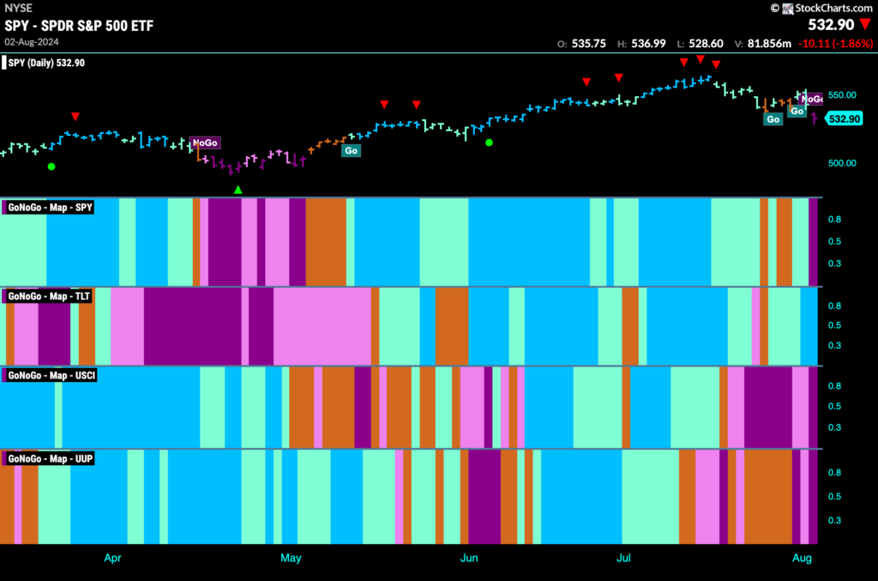Image resolution: width=878 pixels, height=581 pixels.
Task: Click the SPY (Daily) 532.90 legend label
Action: pyautogui.click(x=45, y=63)
